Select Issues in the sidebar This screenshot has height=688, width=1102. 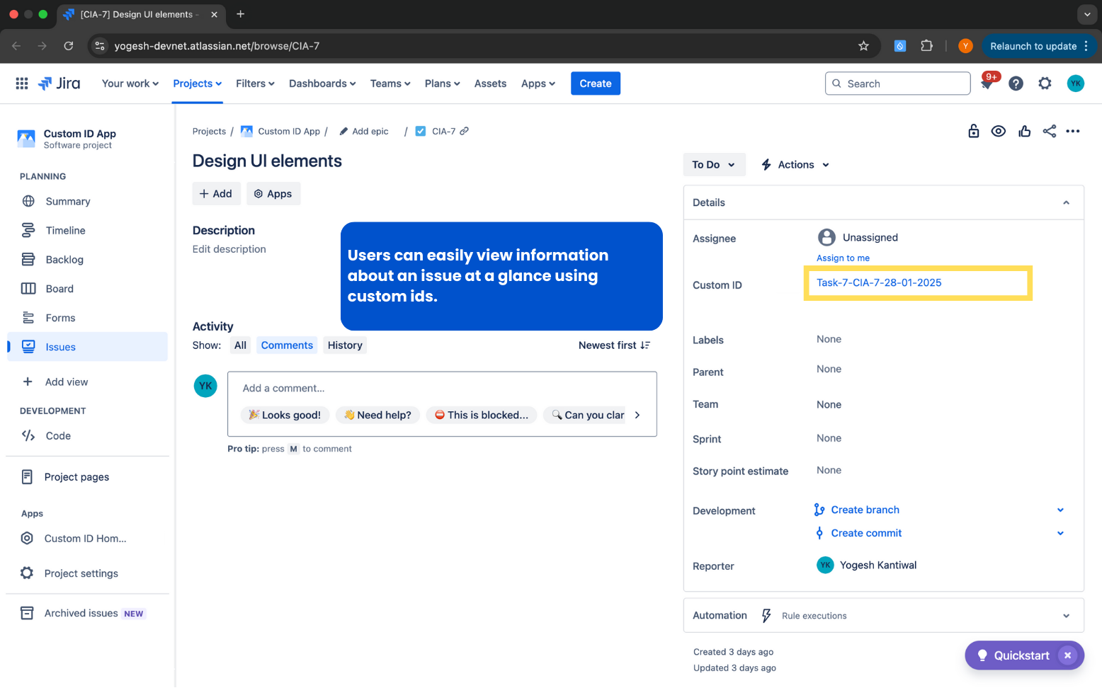[x=87, y=347]
